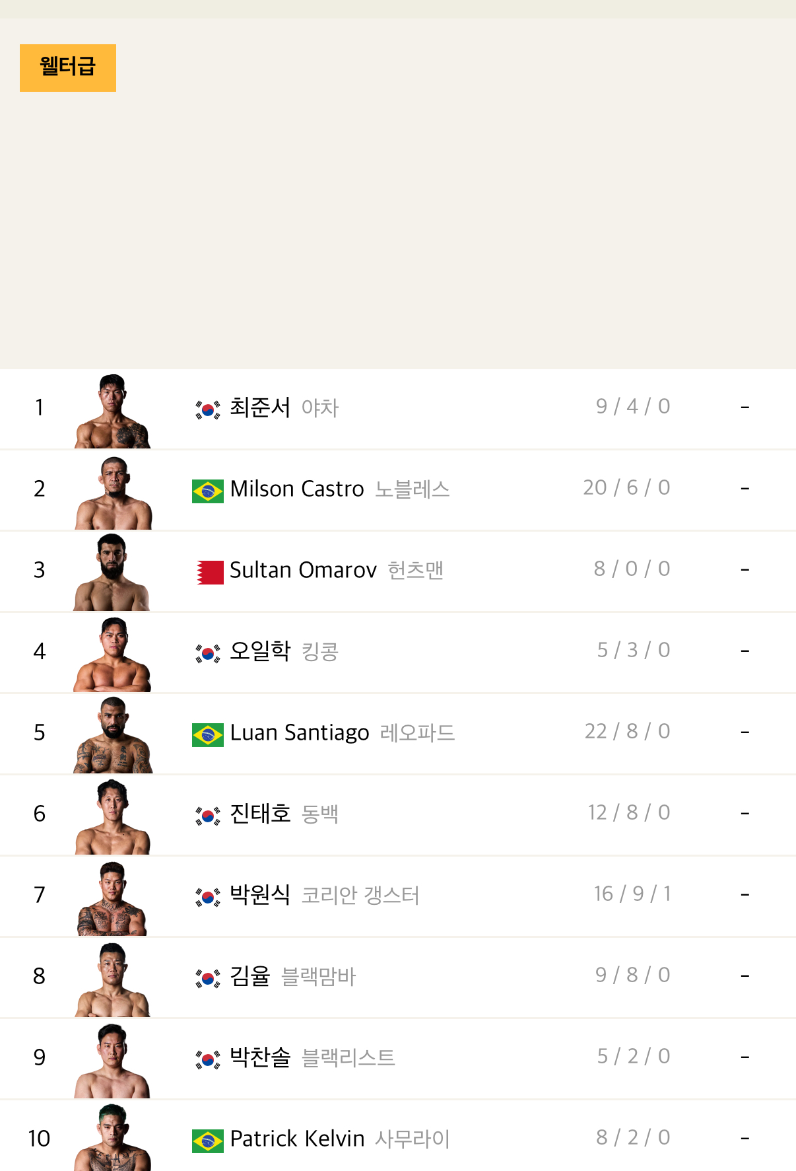
Task: Open Sultan Omarov's fighter profile
Action: (303, 571)
